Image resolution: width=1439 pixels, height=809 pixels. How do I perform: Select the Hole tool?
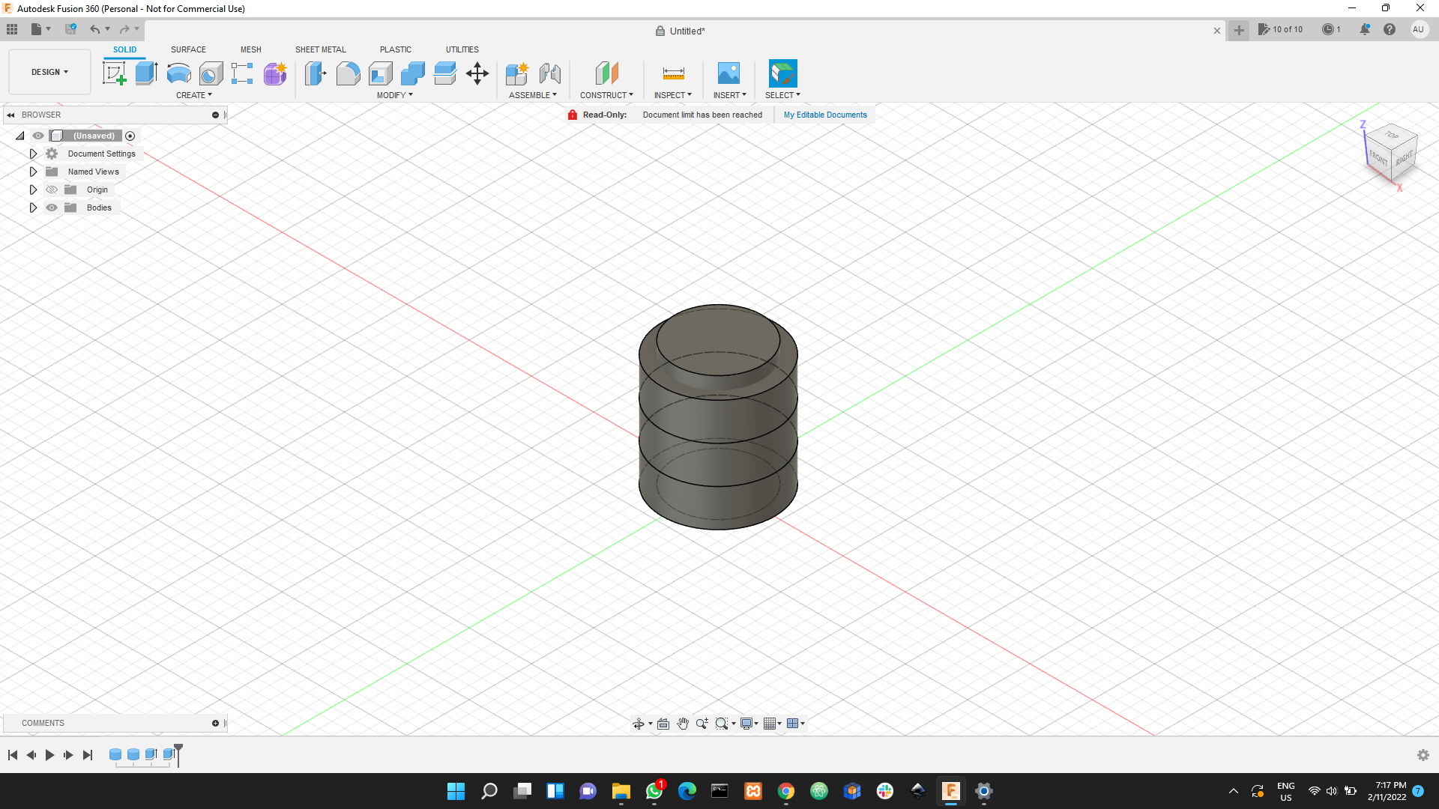211,73
